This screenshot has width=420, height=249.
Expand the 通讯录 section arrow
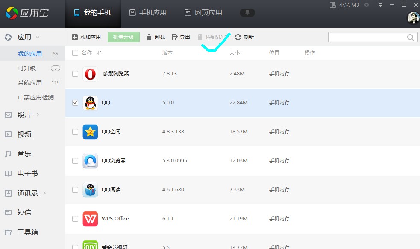44,193
